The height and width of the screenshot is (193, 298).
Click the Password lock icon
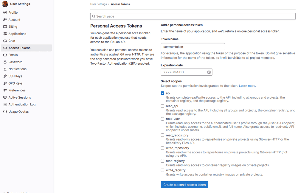(x=5, y=62)
